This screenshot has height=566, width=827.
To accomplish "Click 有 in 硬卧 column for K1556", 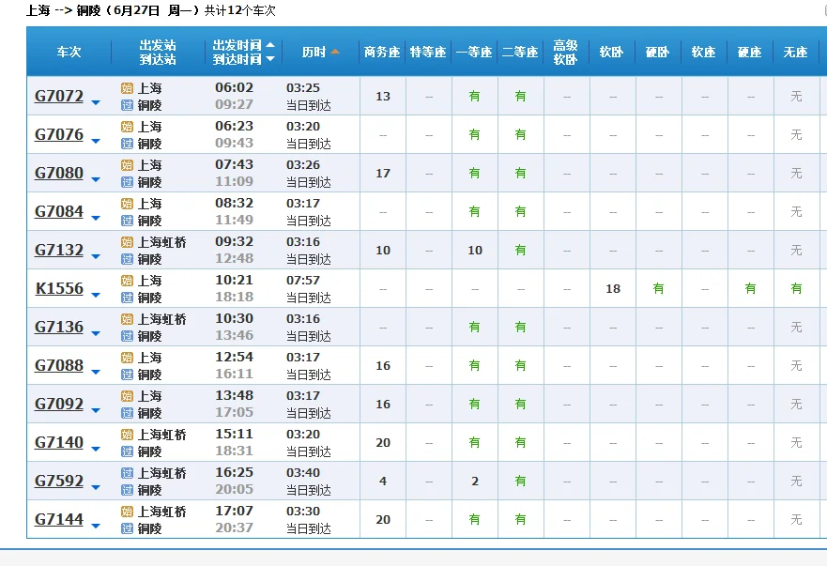I will pyautogui.click(x=657, y=288).
